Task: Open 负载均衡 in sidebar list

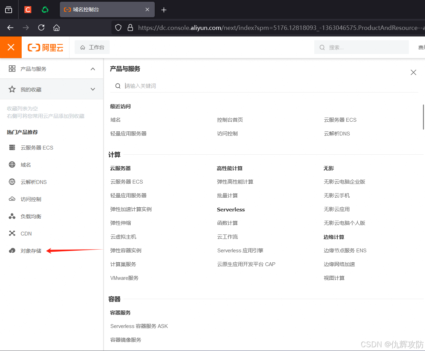Action: tap(31, 216)
